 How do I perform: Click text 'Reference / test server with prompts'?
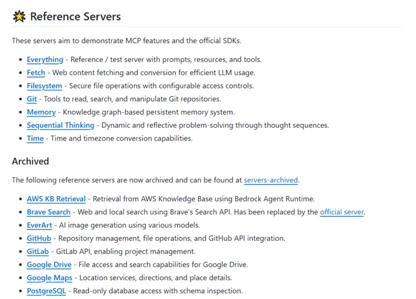click(131, 59)
